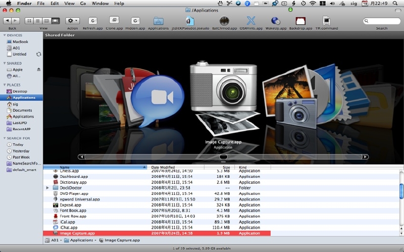404x252 pixels.
Task: Launch OSXHints.app from the toolbar
Action: (251, 21)
